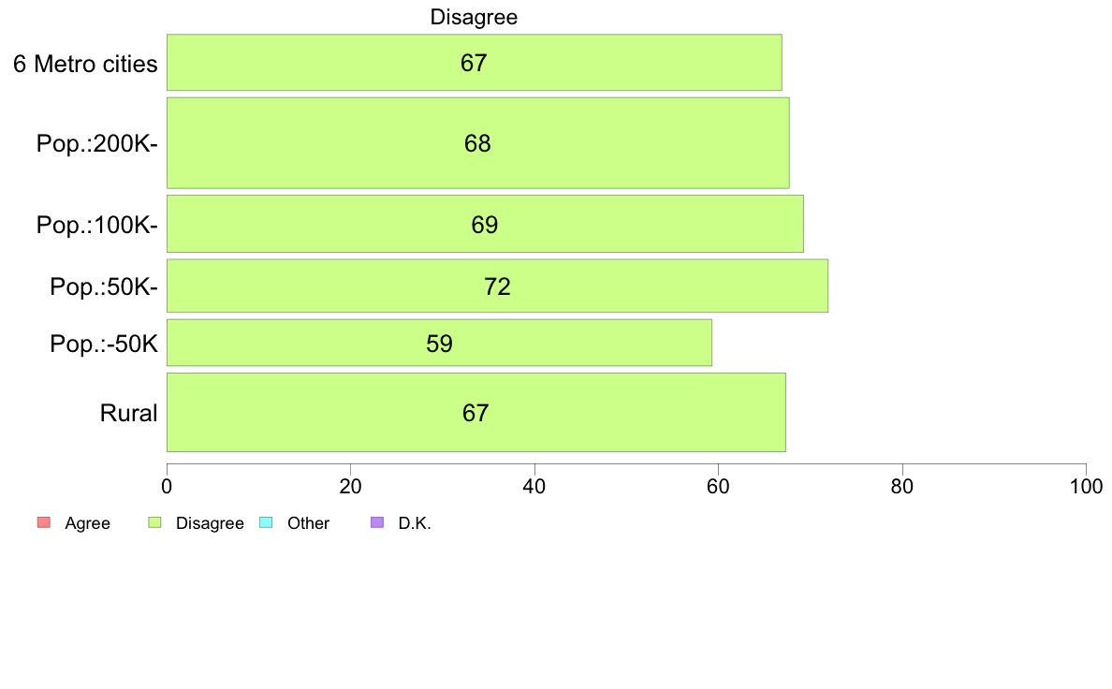Click the 100 tick on x-axis
Viewport: 1112px width, 689px height.
(1086, 487)
